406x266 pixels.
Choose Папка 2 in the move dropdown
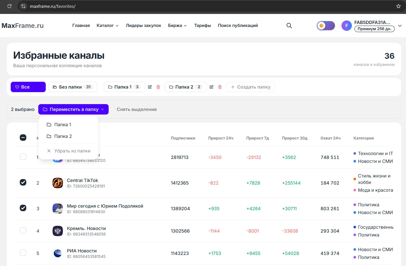coord(68,136)
